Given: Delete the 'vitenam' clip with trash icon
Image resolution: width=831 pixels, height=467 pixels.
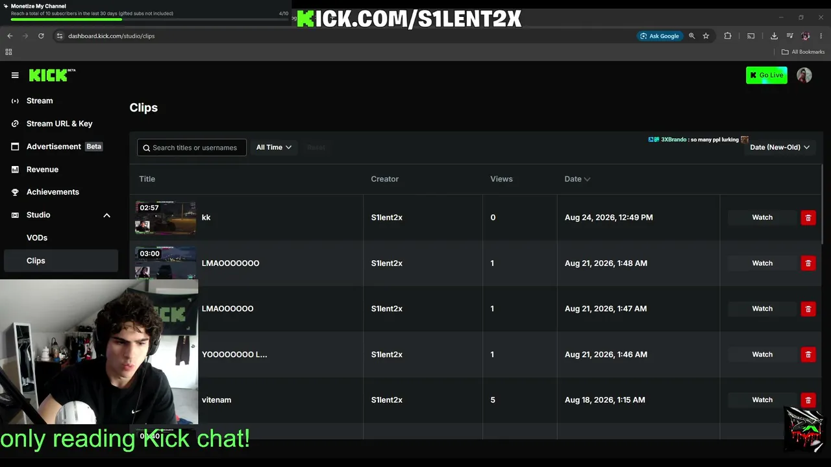Looking at the screenshot, I should point(808,400).
